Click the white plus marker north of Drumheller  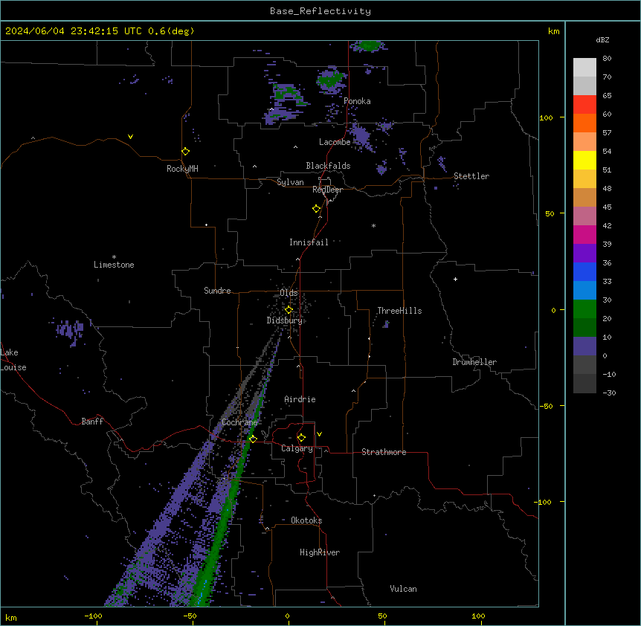tap(455, 279)
